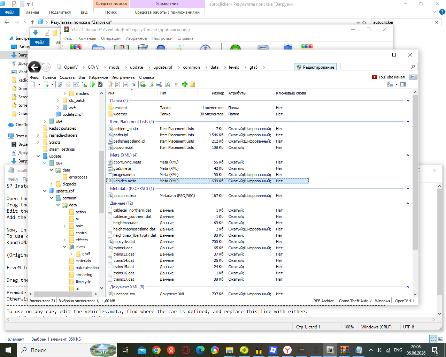Image resolution: width=446 pixels, height=357 pixels.
Task: Collapse the Item Placement Lists (4) group
Action: (x=408, y=122)
